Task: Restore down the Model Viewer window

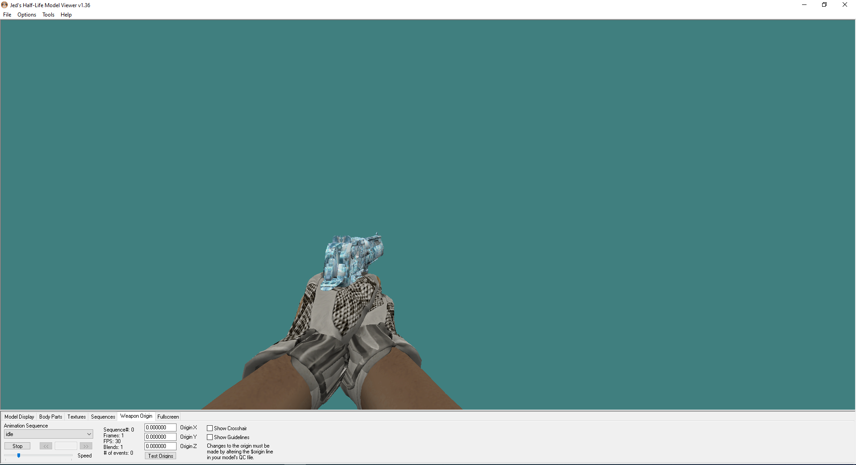Action: pyautogui.click(x=824, y=5)
